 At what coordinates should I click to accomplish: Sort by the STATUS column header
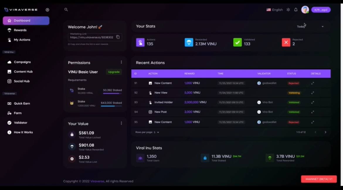(291, 73)
